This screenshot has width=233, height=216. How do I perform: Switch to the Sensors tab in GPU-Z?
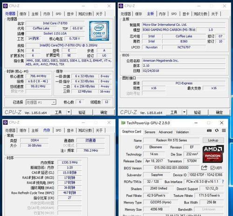pos(150,132)
